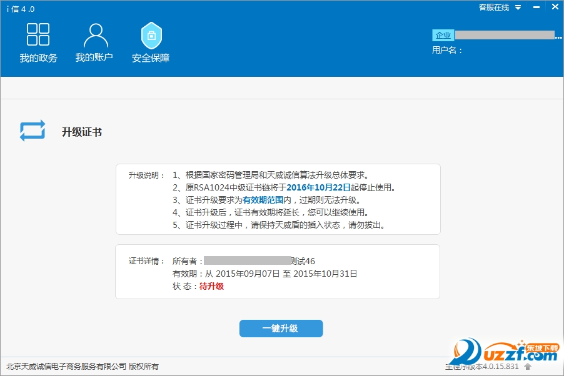Click the 所有者 line ending in 测试46
The width and height of the screenshot is (564, 376).
243,261
